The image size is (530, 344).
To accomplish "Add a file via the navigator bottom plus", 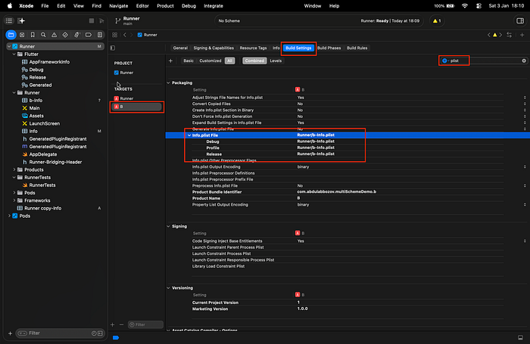I will pyautogui.click(x=10, y=333).
